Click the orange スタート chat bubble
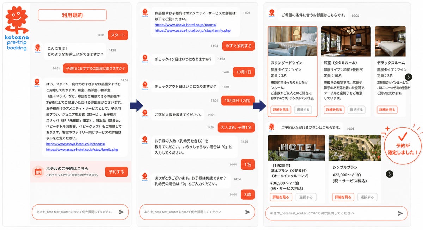 118,35
